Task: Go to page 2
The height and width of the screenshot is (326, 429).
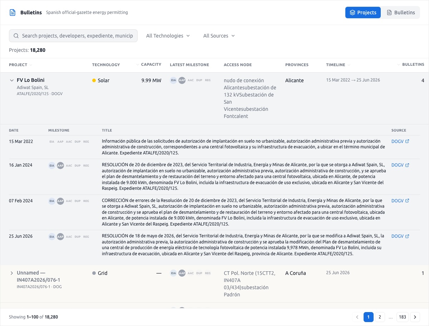Action: (380, 317)
